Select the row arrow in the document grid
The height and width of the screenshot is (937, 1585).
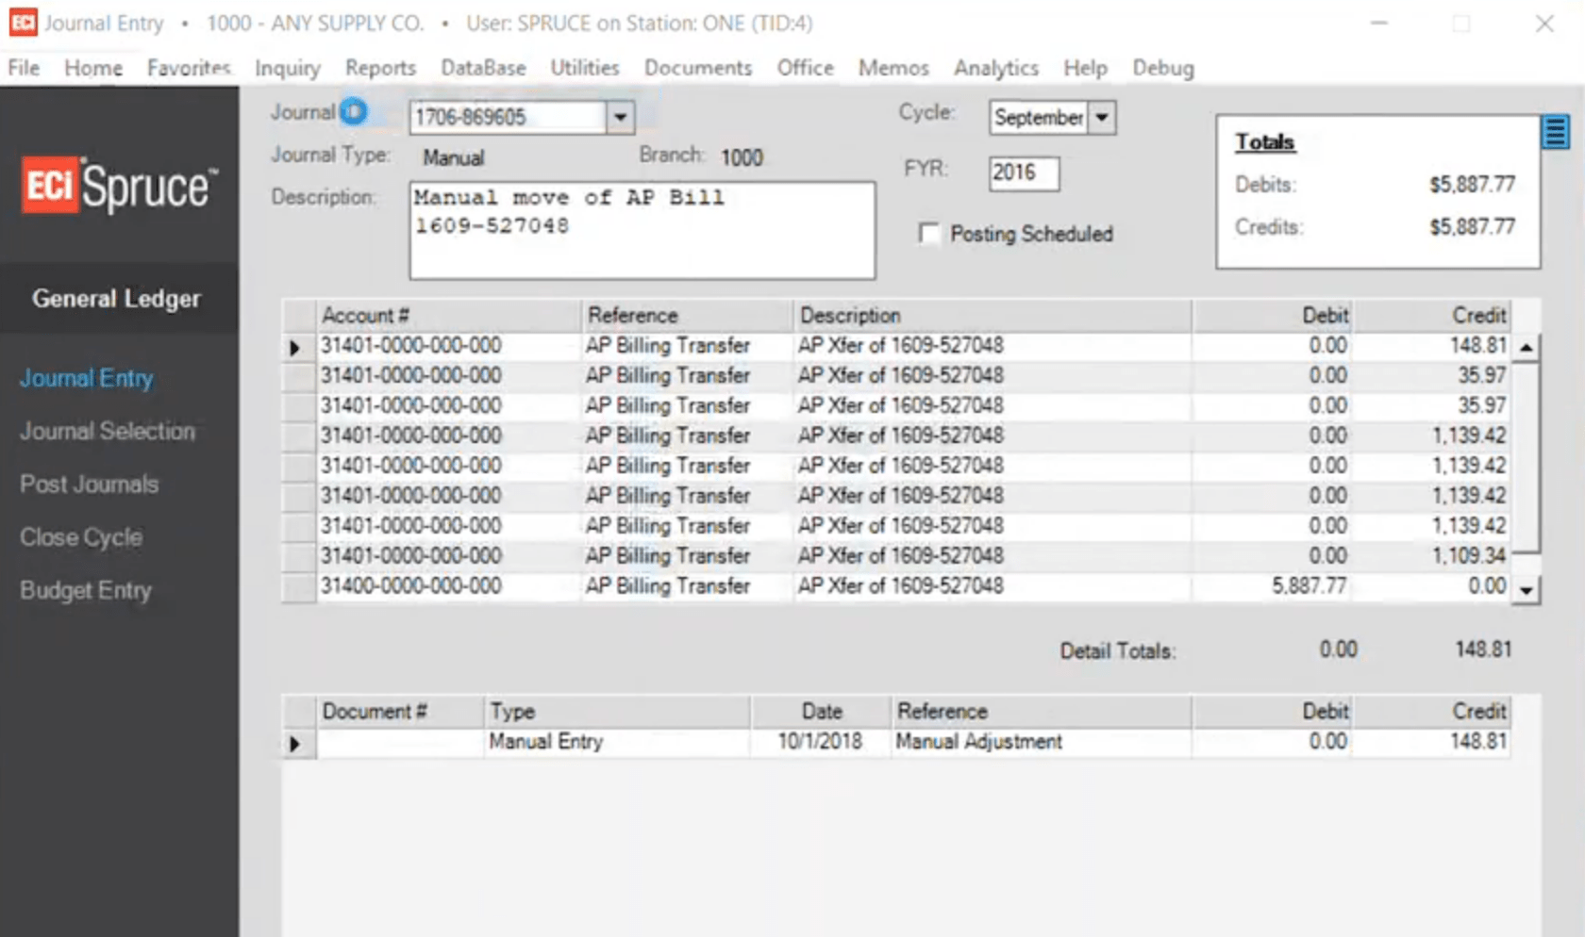(x=295, y=744)
